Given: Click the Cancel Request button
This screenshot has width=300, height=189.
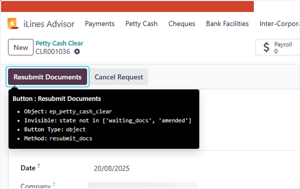Looking at the screenshot, I should [119, 77].
